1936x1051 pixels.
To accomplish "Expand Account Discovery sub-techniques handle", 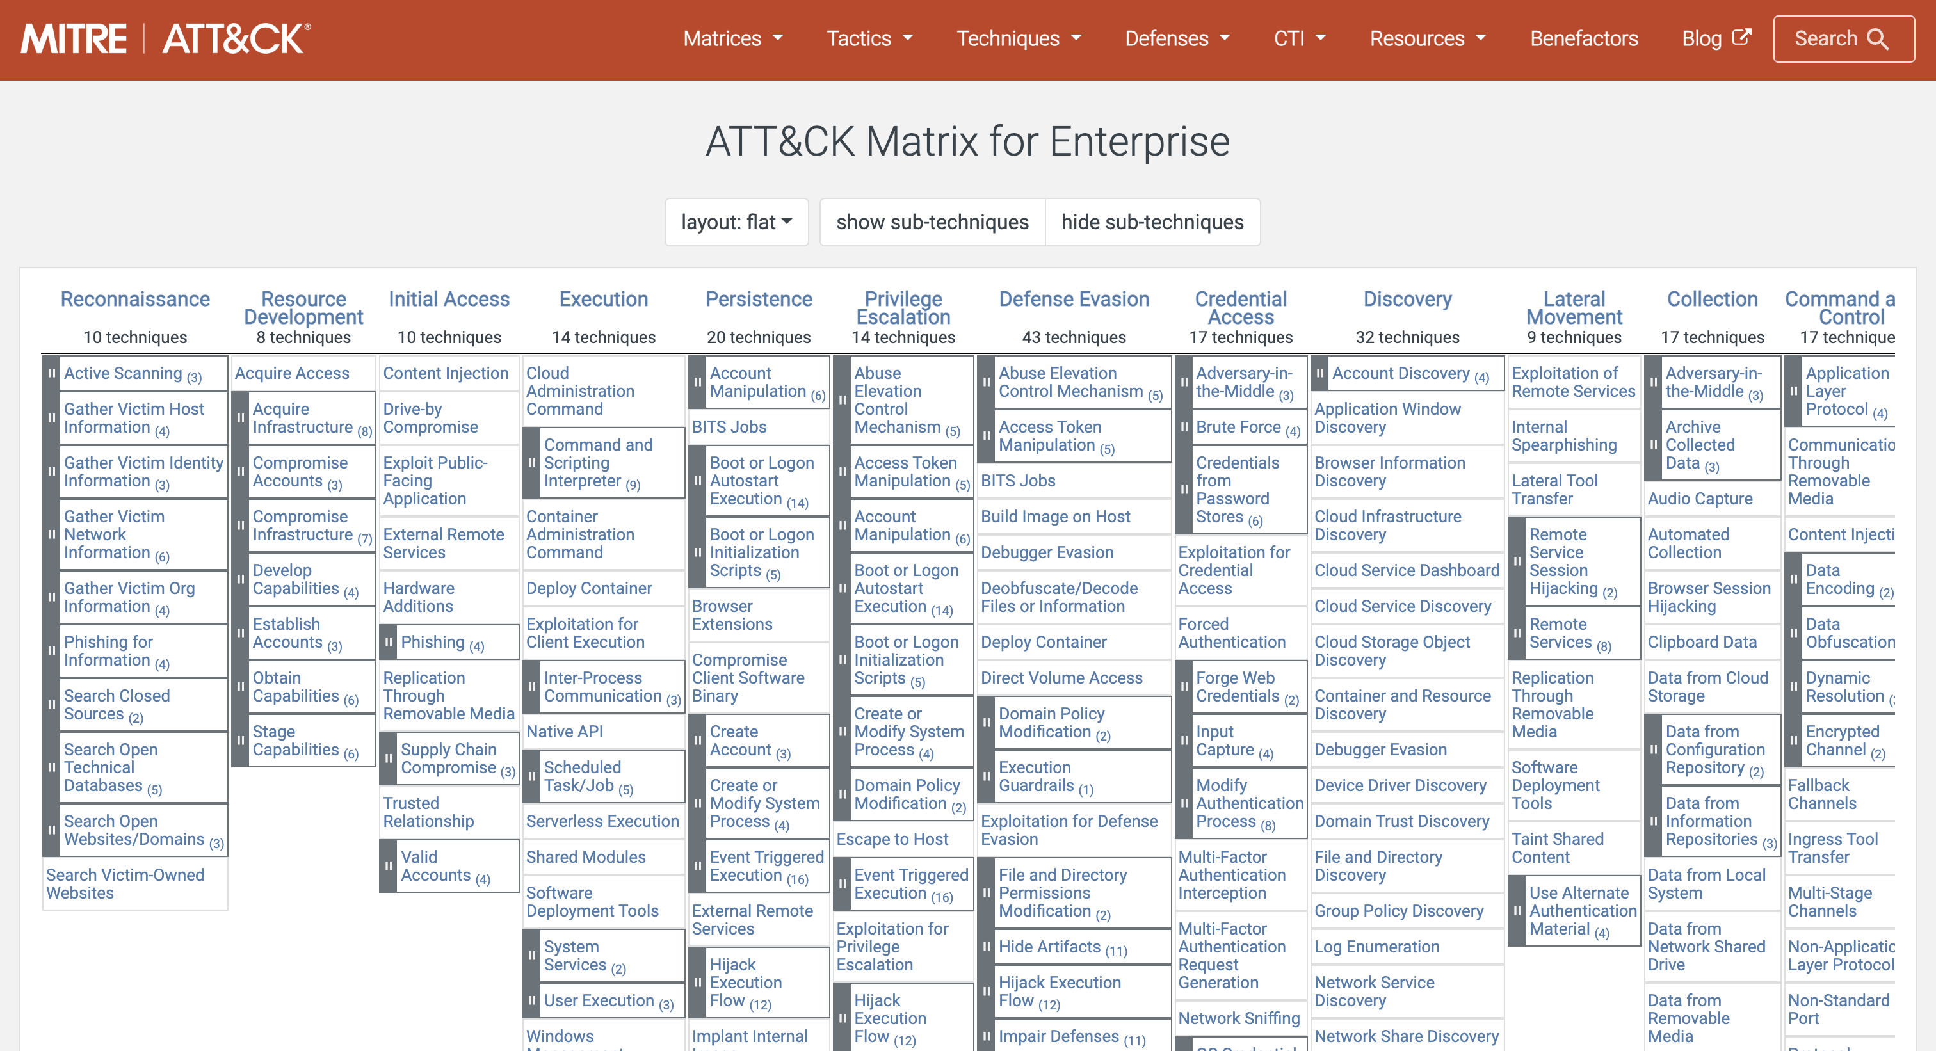I will click(1319, 373).
